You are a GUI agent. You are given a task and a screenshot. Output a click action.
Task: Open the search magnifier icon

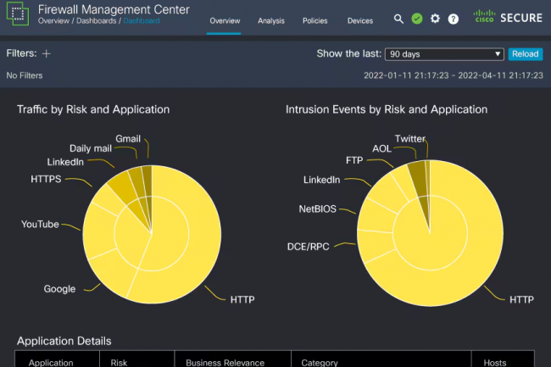coord(399,19)
